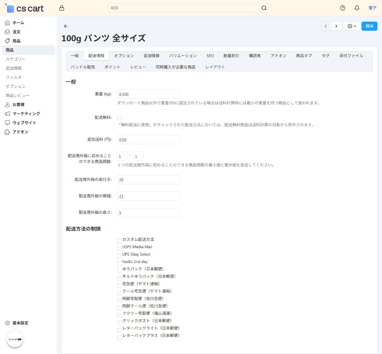The width and height of the screenshot is (382, 354).
Task: Open the カテゴリー link in the sidebar
Action: 16,59
